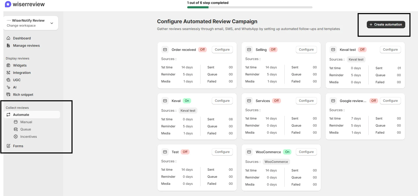Configure the Services automation
418x196 pixels.
coord(306,101)
